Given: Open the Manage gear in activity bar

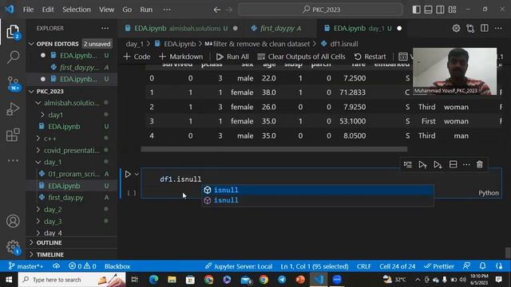Looking at the screenshot, I should 13,246.
